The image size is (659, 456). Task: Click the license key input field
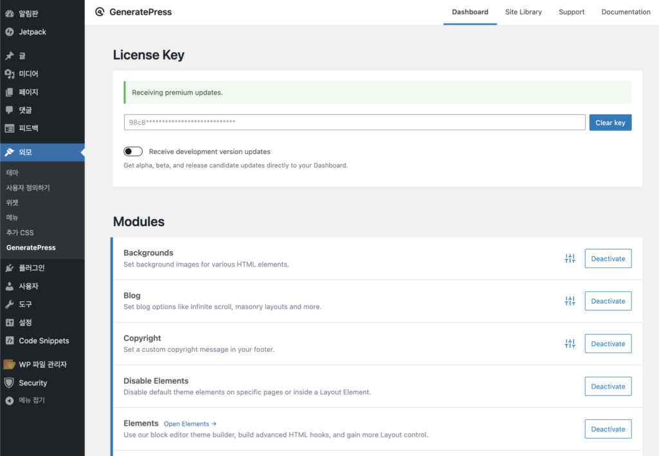[x=355, y=122]
